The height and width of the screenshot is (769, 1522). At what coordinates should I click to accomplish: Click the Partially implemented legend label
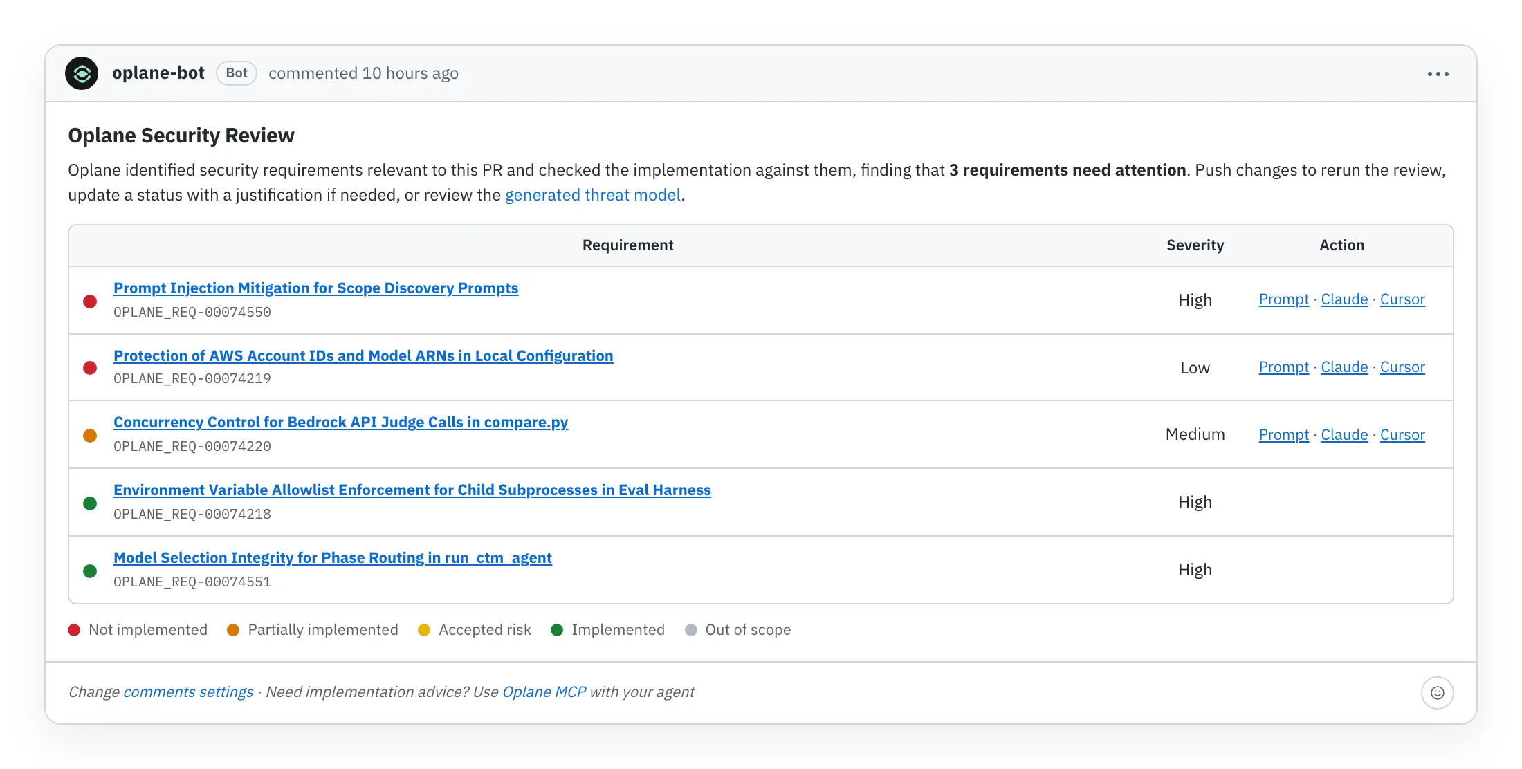point(323,630)
